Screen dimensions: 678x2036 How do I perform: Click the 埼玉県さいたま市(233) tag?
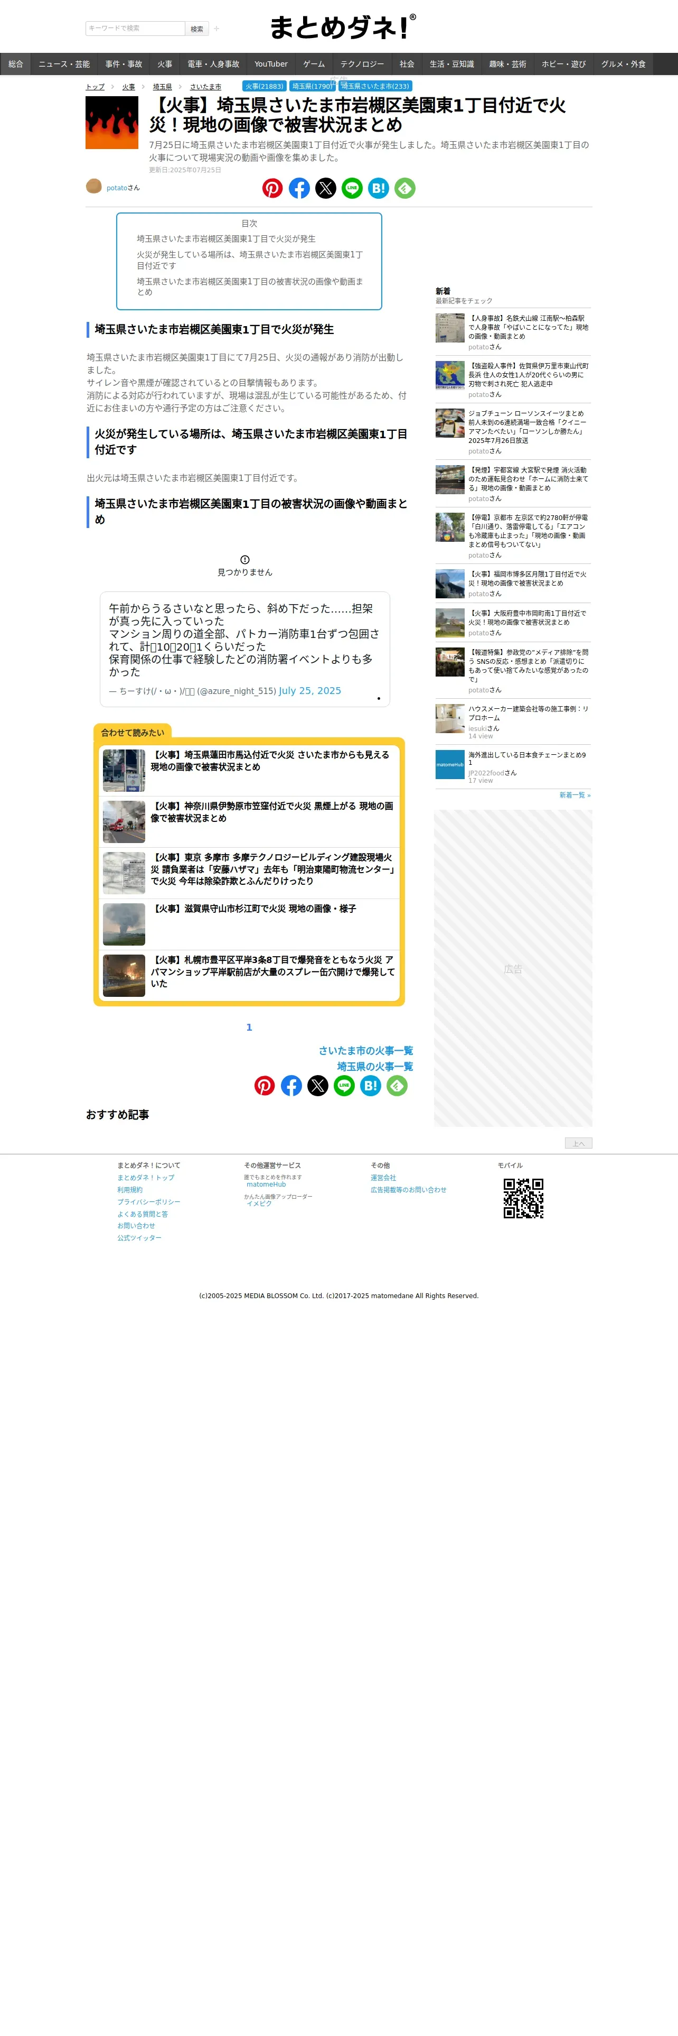tap(376, 86)
